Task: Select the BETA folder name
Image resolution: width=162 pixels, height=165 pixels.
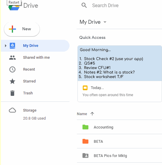Action: coord(98,142)
